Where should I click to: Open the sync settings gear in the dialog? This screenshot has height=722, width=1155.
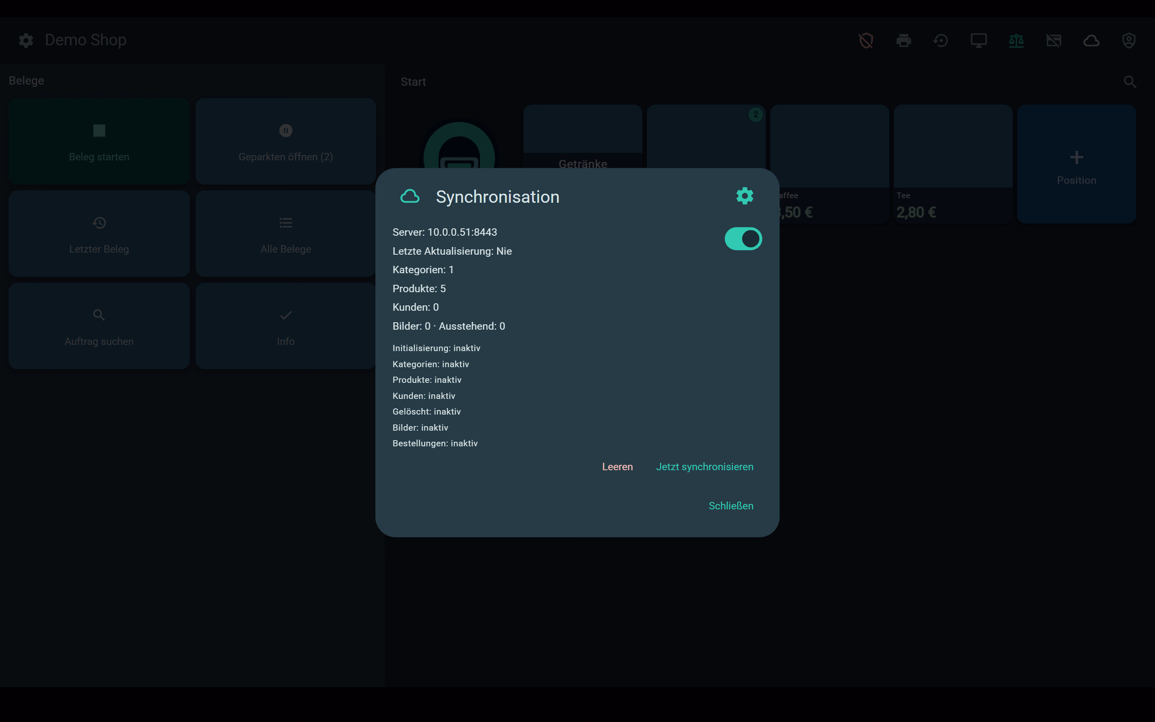(745, 196)
